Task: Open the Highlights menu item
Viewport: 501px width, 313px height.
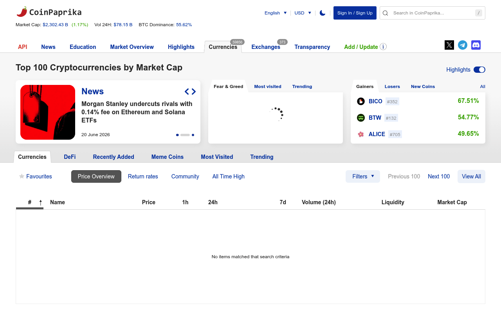Action: [x=181, y=47]
